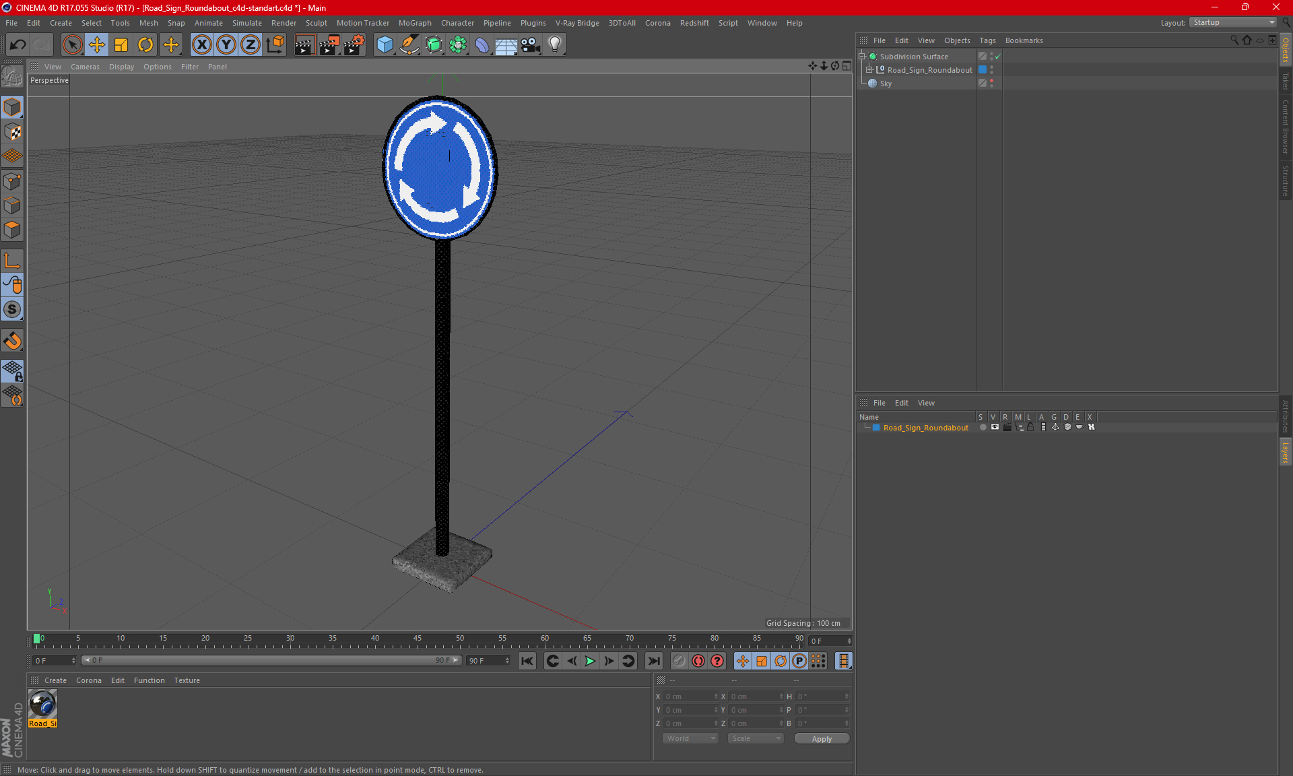1293x776 pixels.
Task: Open the V-Ray Bridge menu
Action: pos(577,23)
